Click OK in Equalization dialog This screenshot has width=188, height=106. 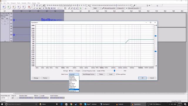[142, 78]
